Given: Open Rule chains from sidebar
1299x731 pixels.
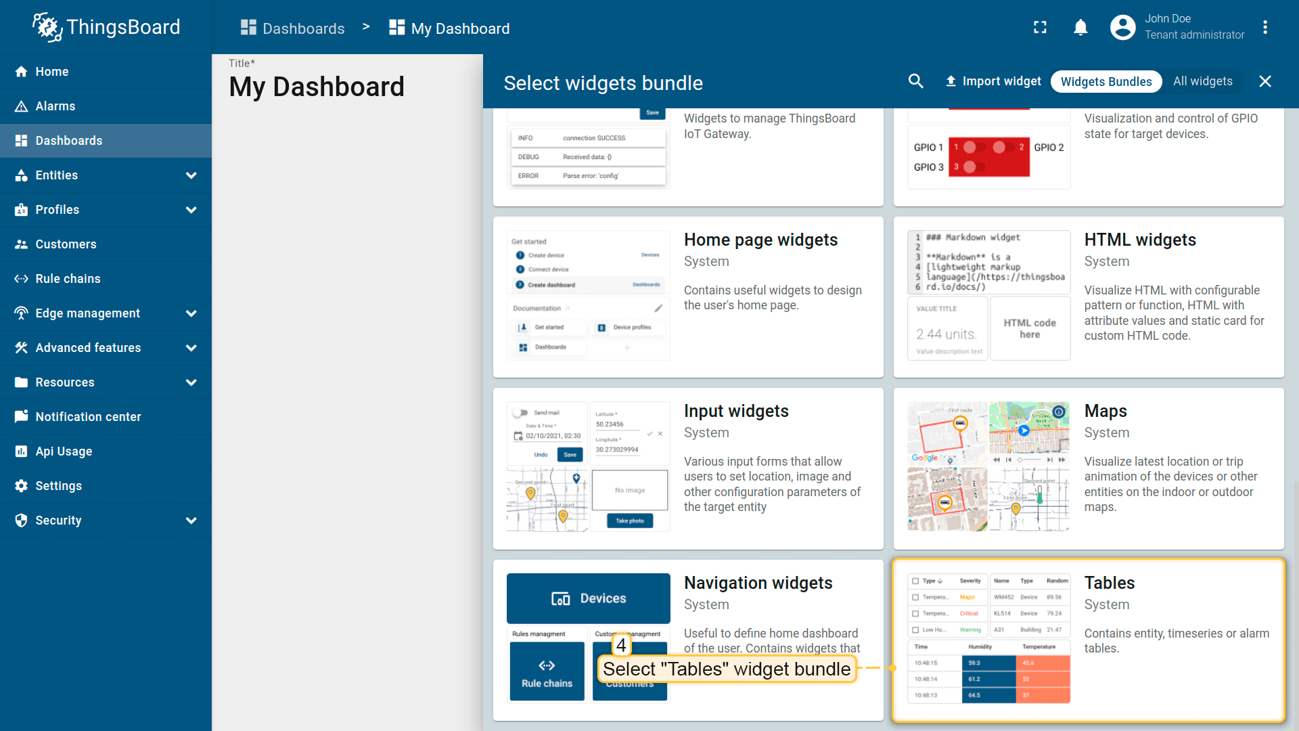Looking at the screenshot, I should 68,279.
